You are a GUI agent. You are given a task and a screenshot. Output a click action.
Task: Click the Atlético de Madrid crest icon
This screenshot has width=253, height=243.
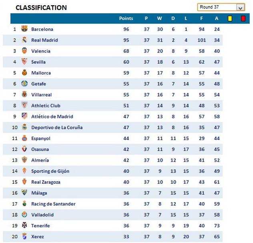pyautogui.click(x=24, y=116)
